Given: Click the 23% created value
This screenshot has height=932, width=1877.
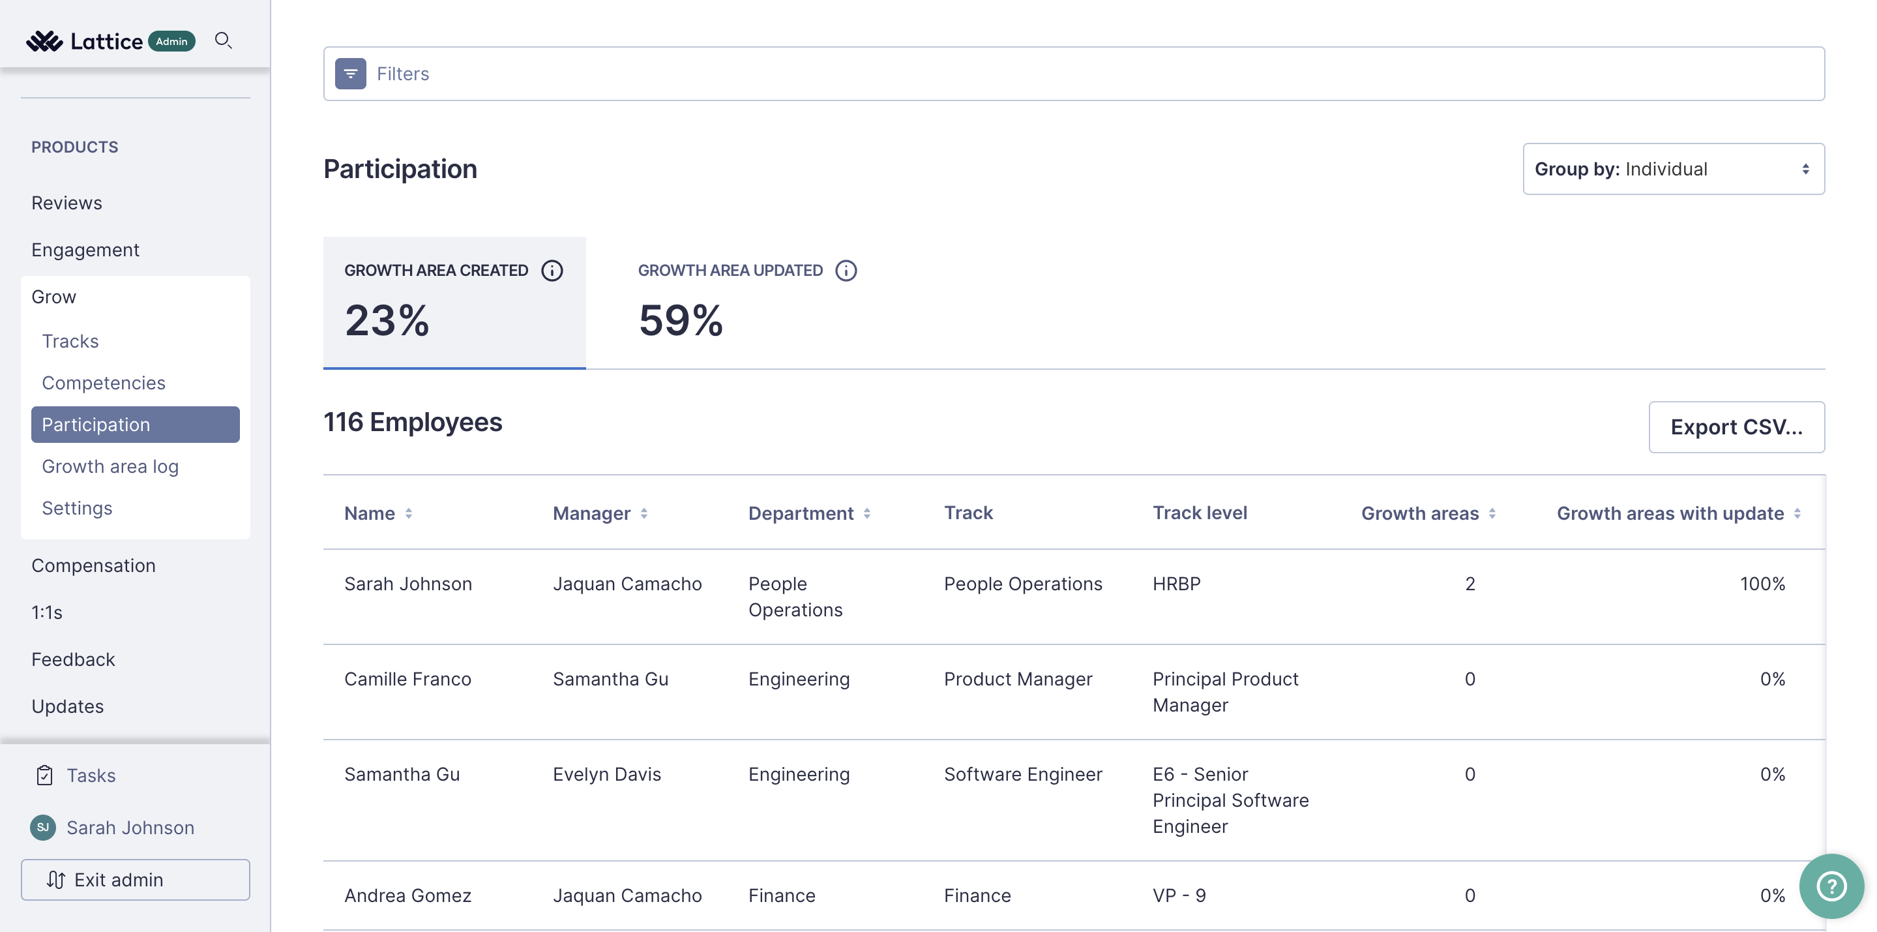Looking at the screenshot, I should pos(387,320).
